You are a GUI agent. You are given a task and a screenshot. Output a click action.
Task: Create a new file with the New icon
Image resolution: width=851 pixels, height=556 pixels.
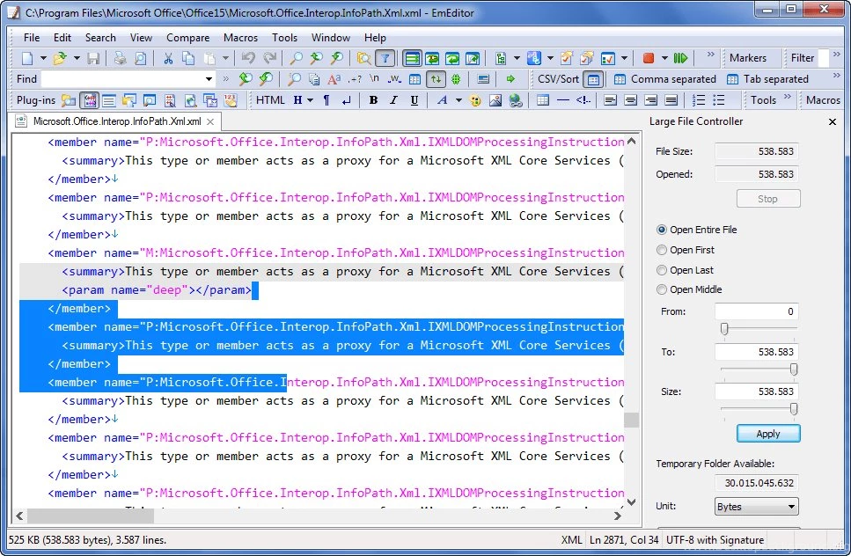pyautogui.click(x=27, y=58)
